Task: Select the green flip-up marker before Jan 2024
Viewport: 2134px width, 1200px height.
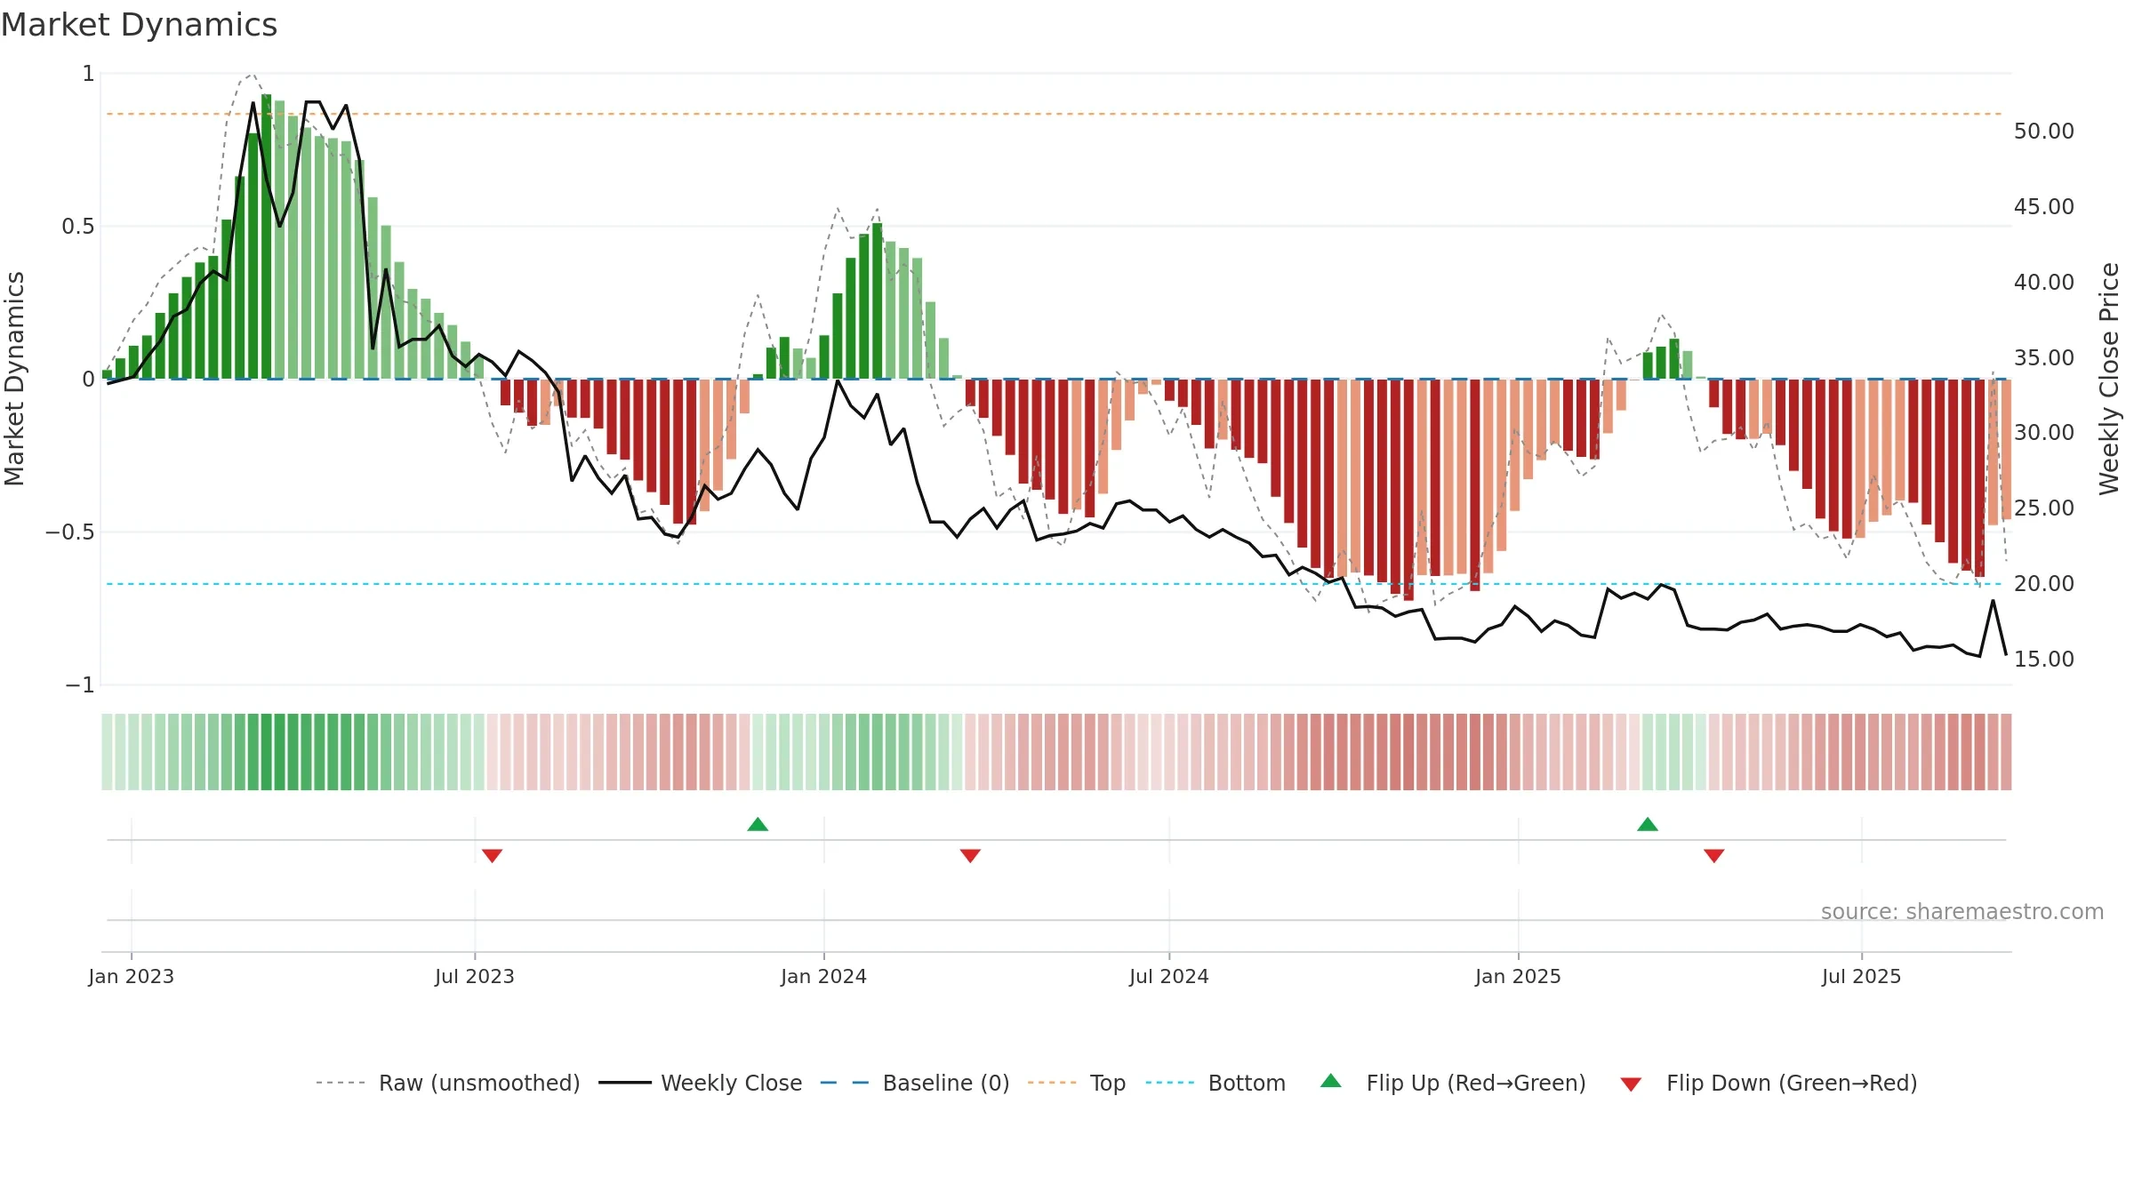Action: [758, 824]
